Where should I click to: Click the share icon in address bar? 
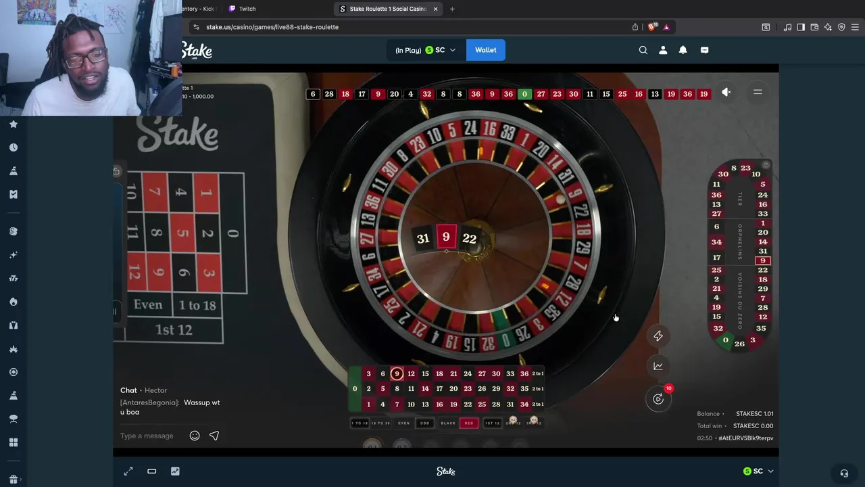[635, 27]
